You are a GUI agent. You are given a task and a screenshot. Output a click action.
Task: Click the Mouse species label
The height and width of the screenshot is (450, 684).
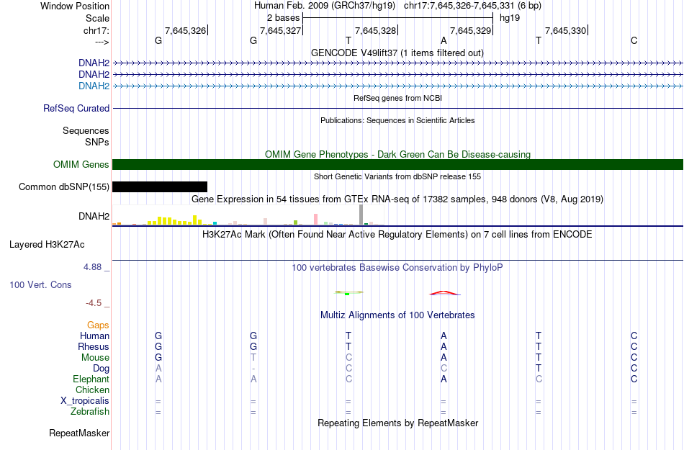95,358
